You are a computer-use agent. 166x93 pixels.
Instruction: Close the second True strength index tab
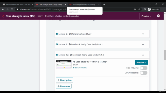(x=66, y=5)
